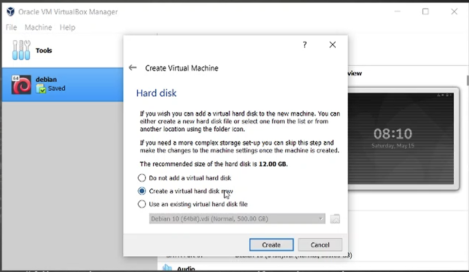Open the Debian 10 (64bit).vdi dropdown
This screenshot has height=272, width=469.
coord(237,219)
